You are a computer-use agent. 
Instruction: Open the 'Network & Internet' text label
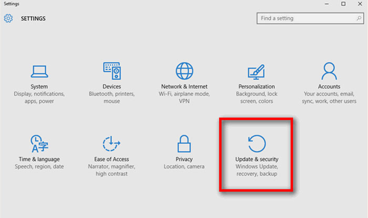pos(184,86)
